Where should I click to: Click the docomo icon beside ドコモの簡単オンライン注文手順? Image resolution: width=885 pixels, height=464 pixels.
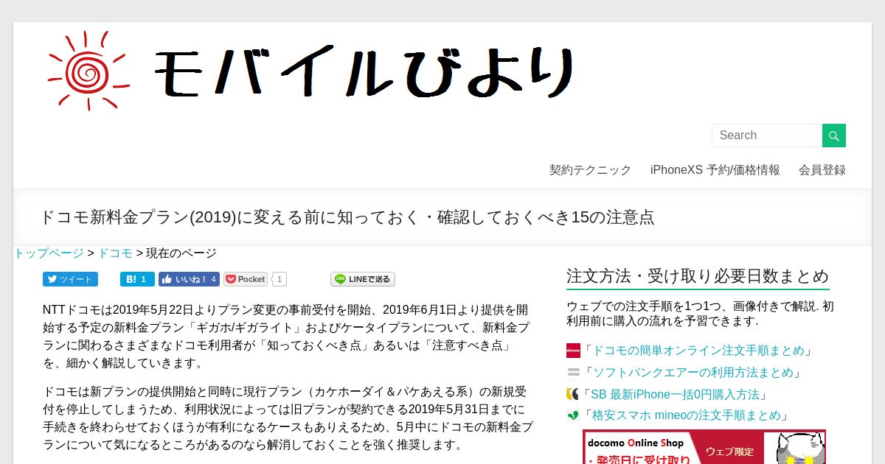(x=573, y=351)
